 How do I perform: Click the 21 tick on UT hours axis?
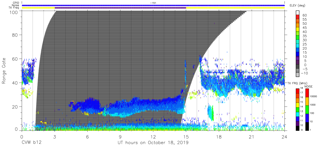[x=252, y=136]
